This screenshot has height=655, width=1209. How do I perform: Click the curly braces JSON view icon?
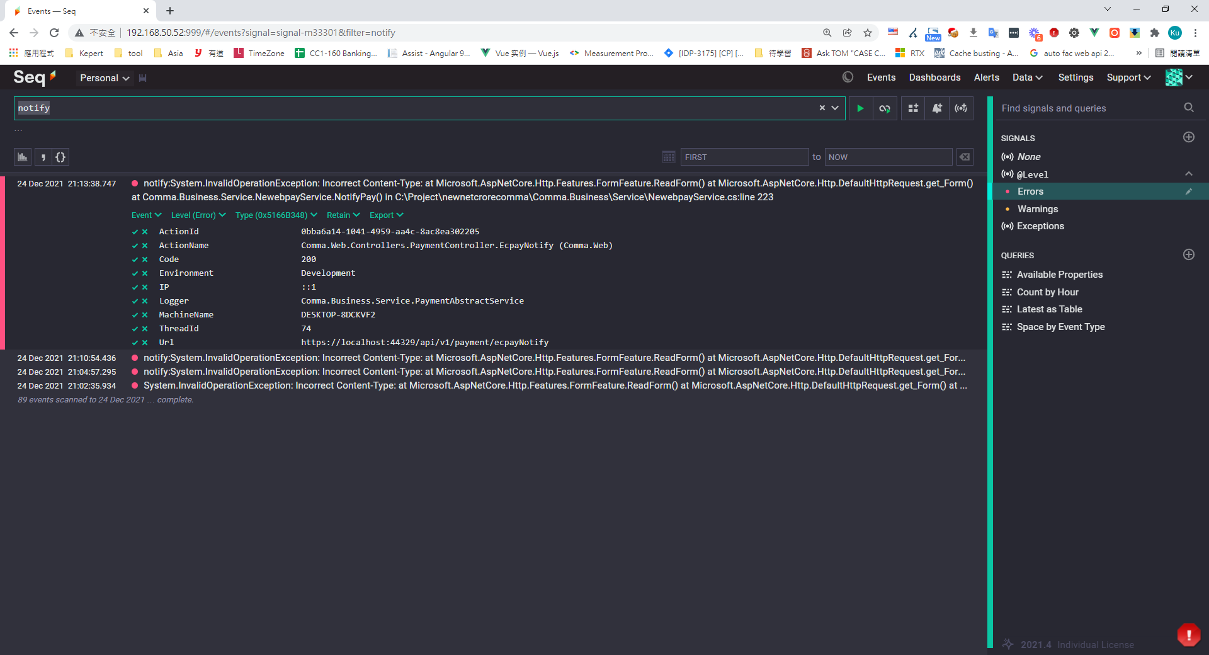[x=60, y=157]
